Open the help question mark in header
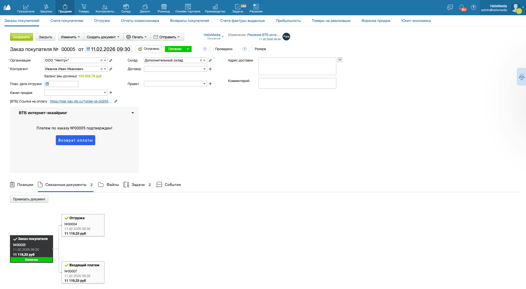The height and width of the screenshot is (289, 526). (x=474, y=7)
